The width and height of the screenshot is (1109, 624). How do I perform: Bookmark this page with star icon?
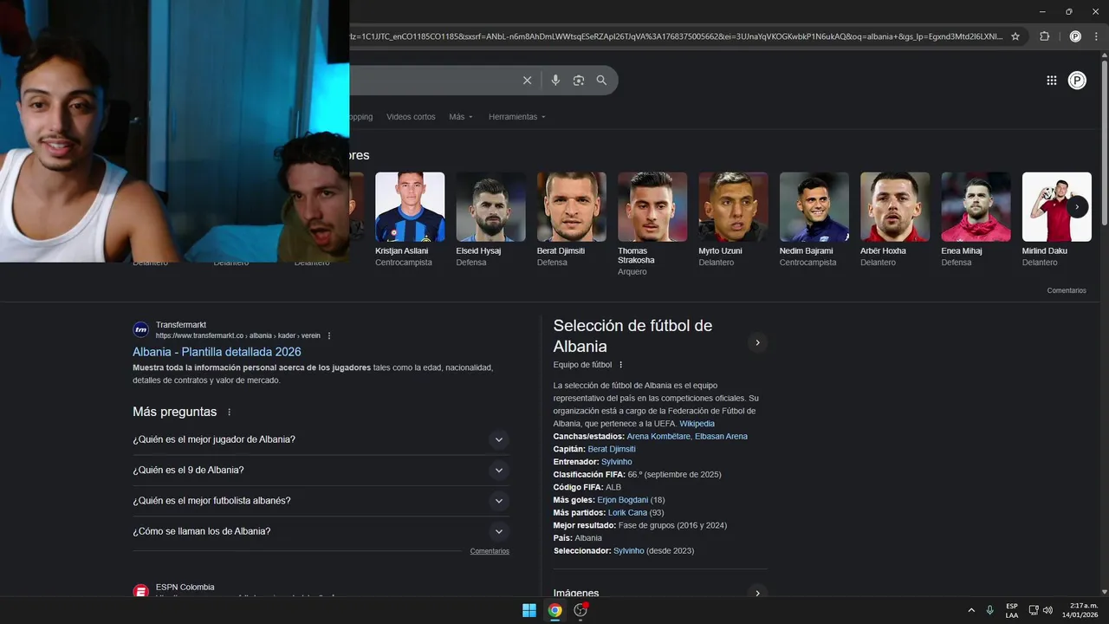[1015, 36]
